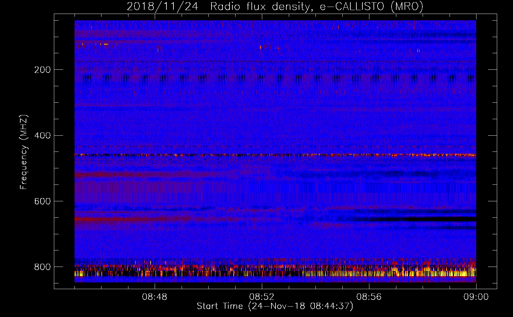This screenshot has width=513, height=317.
Task: Click the "Start Time (24-Nov-18 08:44:37)" label
Action: tap(275, 306)
